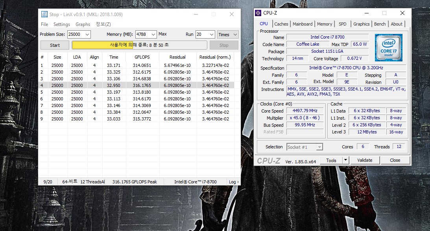Switch to the Mainboard tab

(303, 24)
